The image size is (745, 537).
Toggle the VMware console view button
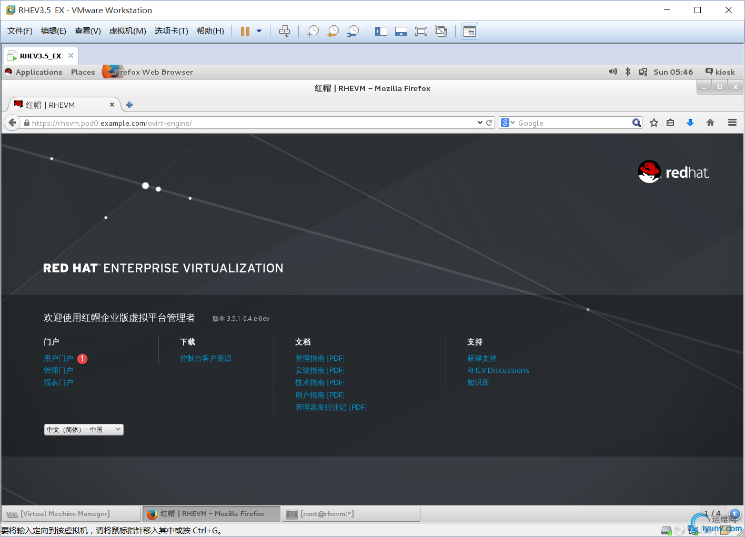(x=469, y=31)
